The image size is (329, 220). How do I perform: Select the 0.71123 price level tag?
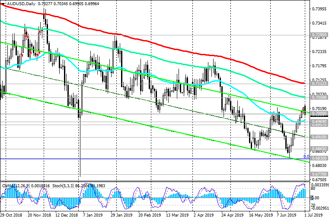coord(319,84)
